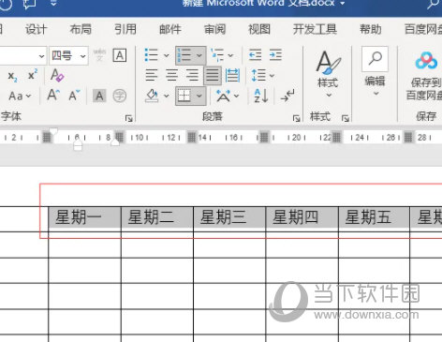Image resolution: width=442 pixels, height=342 pixels.
Task: Open the Styles pane launcher
Action: (x=345, y=118)
